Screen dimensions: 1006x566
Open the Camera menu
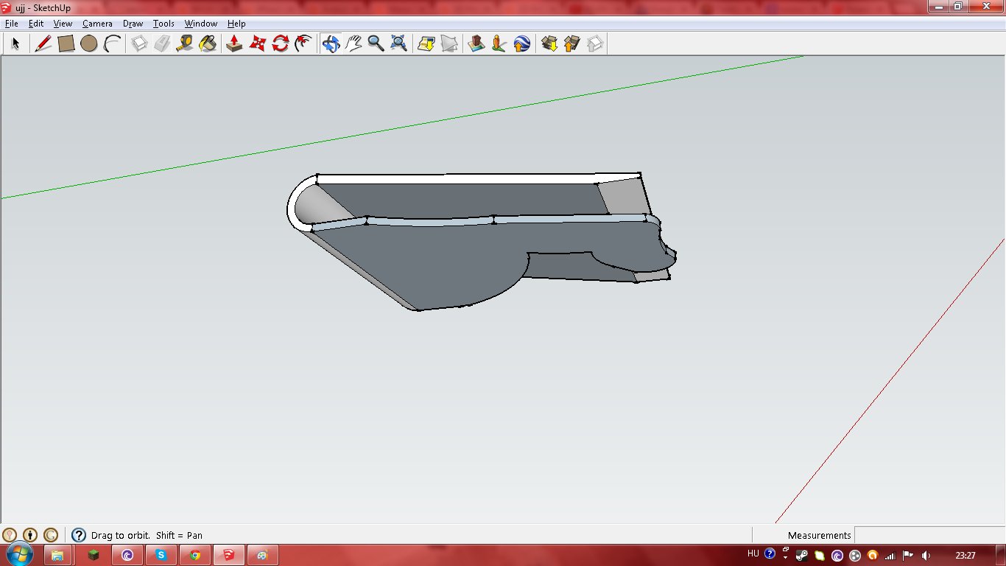97,24
